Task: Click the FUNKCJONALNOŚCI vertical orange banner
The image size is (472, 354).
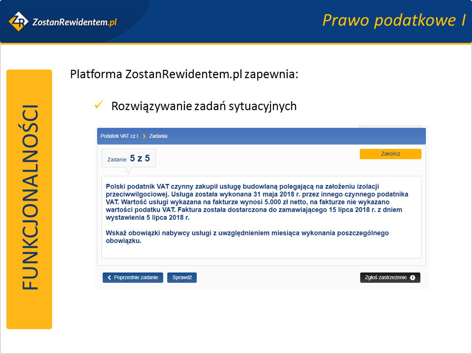Action: (29, 199)
